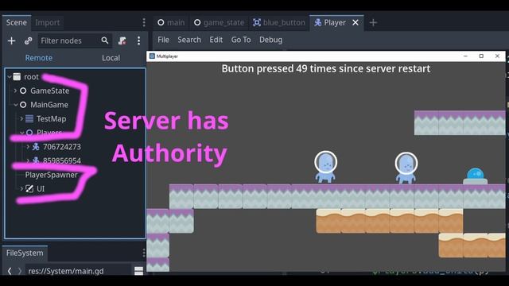Click the left blue astronaut player character
Viewport: 509px width, 286px height.
pos(325,167)
